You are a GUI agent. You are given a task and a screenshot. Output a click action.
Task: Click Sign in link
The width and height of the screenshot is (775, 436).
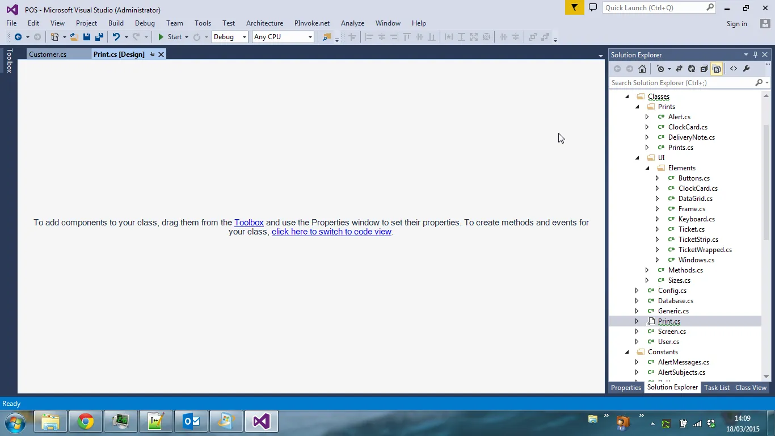coord(736,24)
